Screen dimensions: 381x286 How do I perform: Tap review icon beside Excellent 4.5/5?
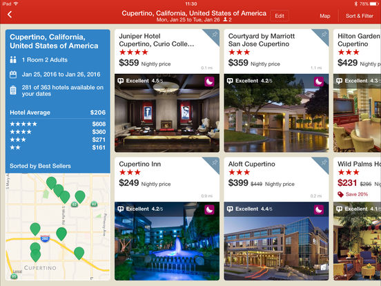pyautogui.click(x=121, y=81)
